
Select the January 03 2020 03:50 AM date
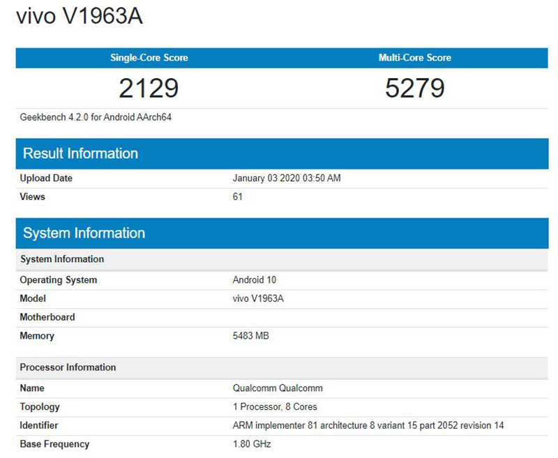point(286,178)
